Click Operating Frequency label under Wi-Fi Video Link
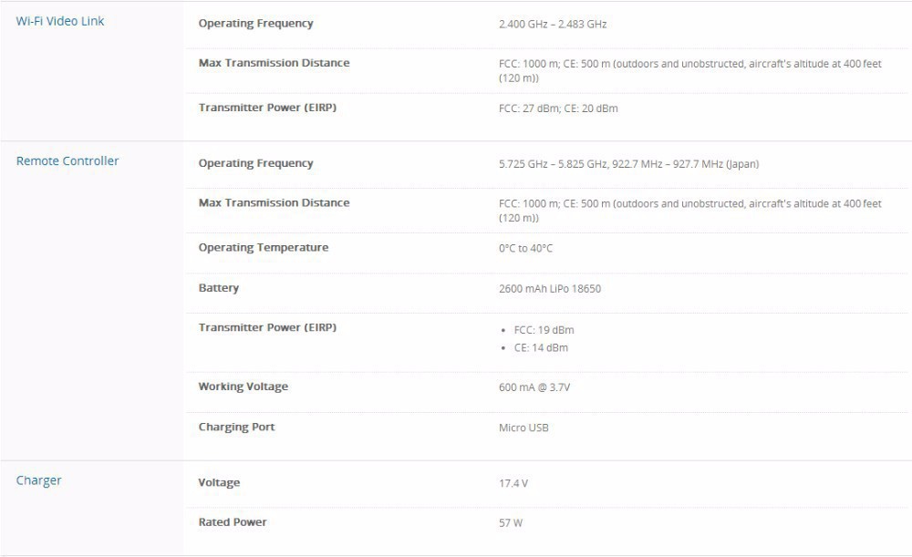 coord(255,24)
